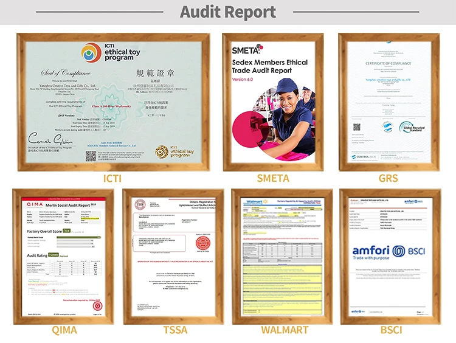This screenshot has width=456, height=343.
Task: Open the framed ICTI ethical toy certificate
Action: [x=114, y=102]
